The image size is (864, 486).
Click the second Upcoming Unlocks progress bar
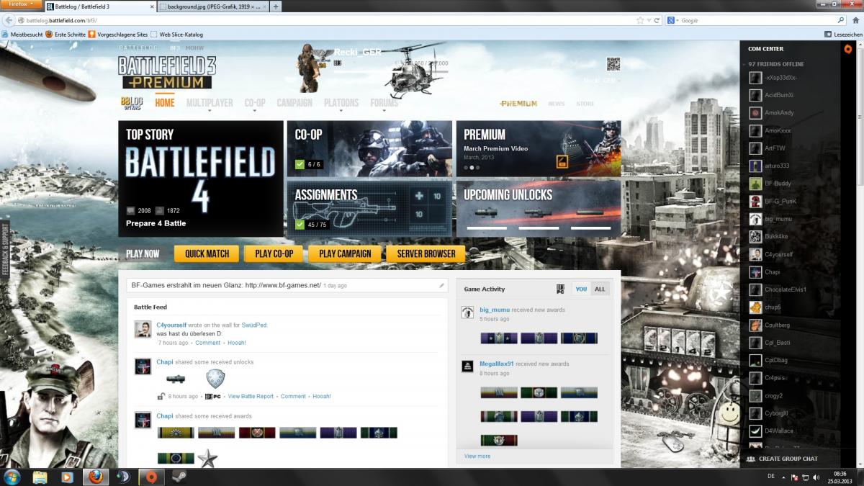(539, 228)
